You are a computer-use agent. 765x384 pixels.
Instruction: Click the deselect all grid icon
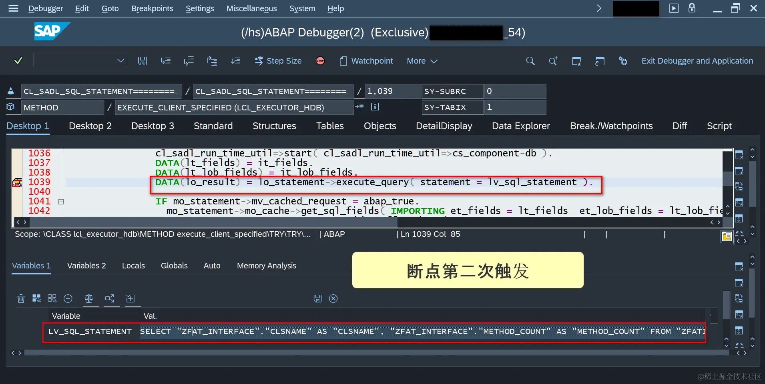(x=52, y=298)
